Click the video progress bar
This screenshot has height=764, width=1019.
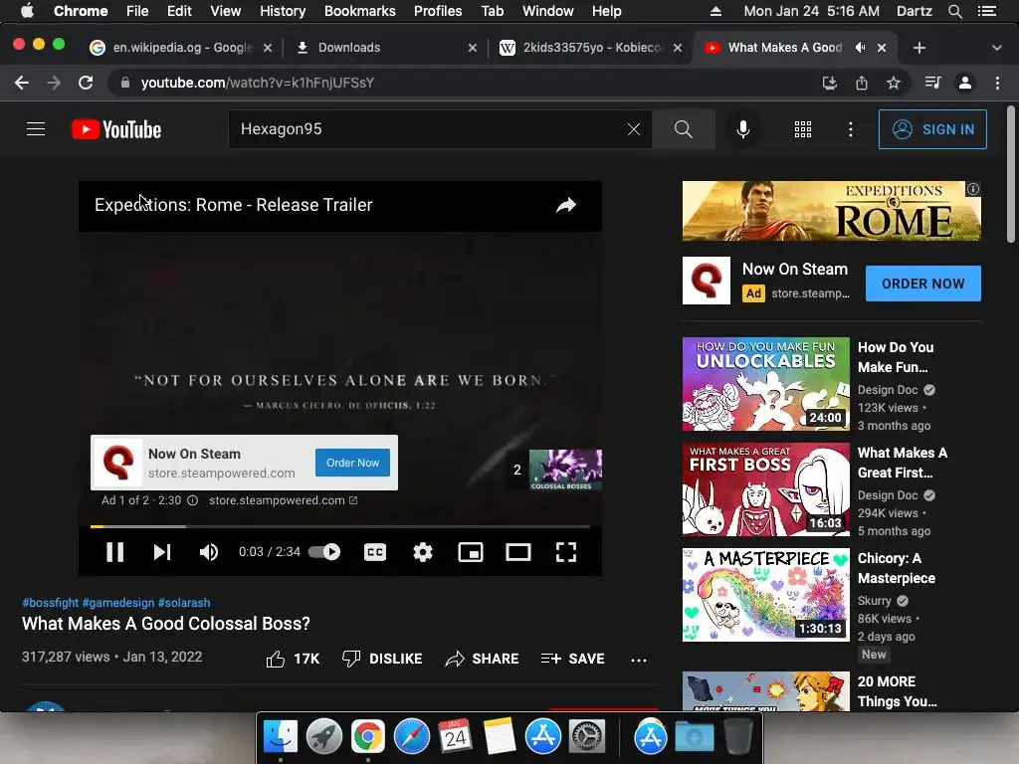pyautogui.click(x=340, y=526)
